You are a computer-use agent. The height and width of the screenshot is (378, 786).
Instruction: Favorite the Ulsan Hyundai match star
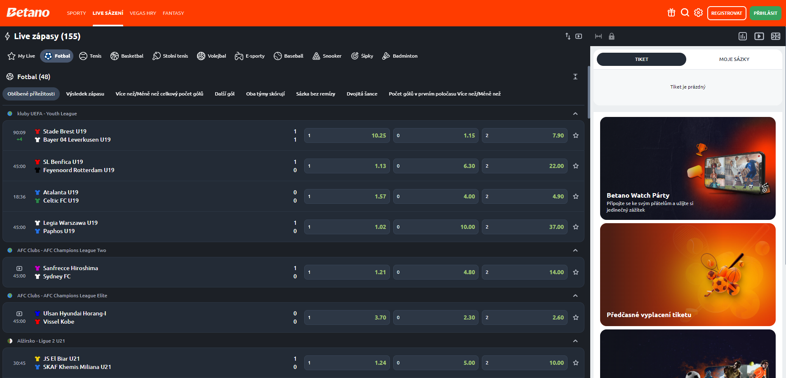[576, 317]
